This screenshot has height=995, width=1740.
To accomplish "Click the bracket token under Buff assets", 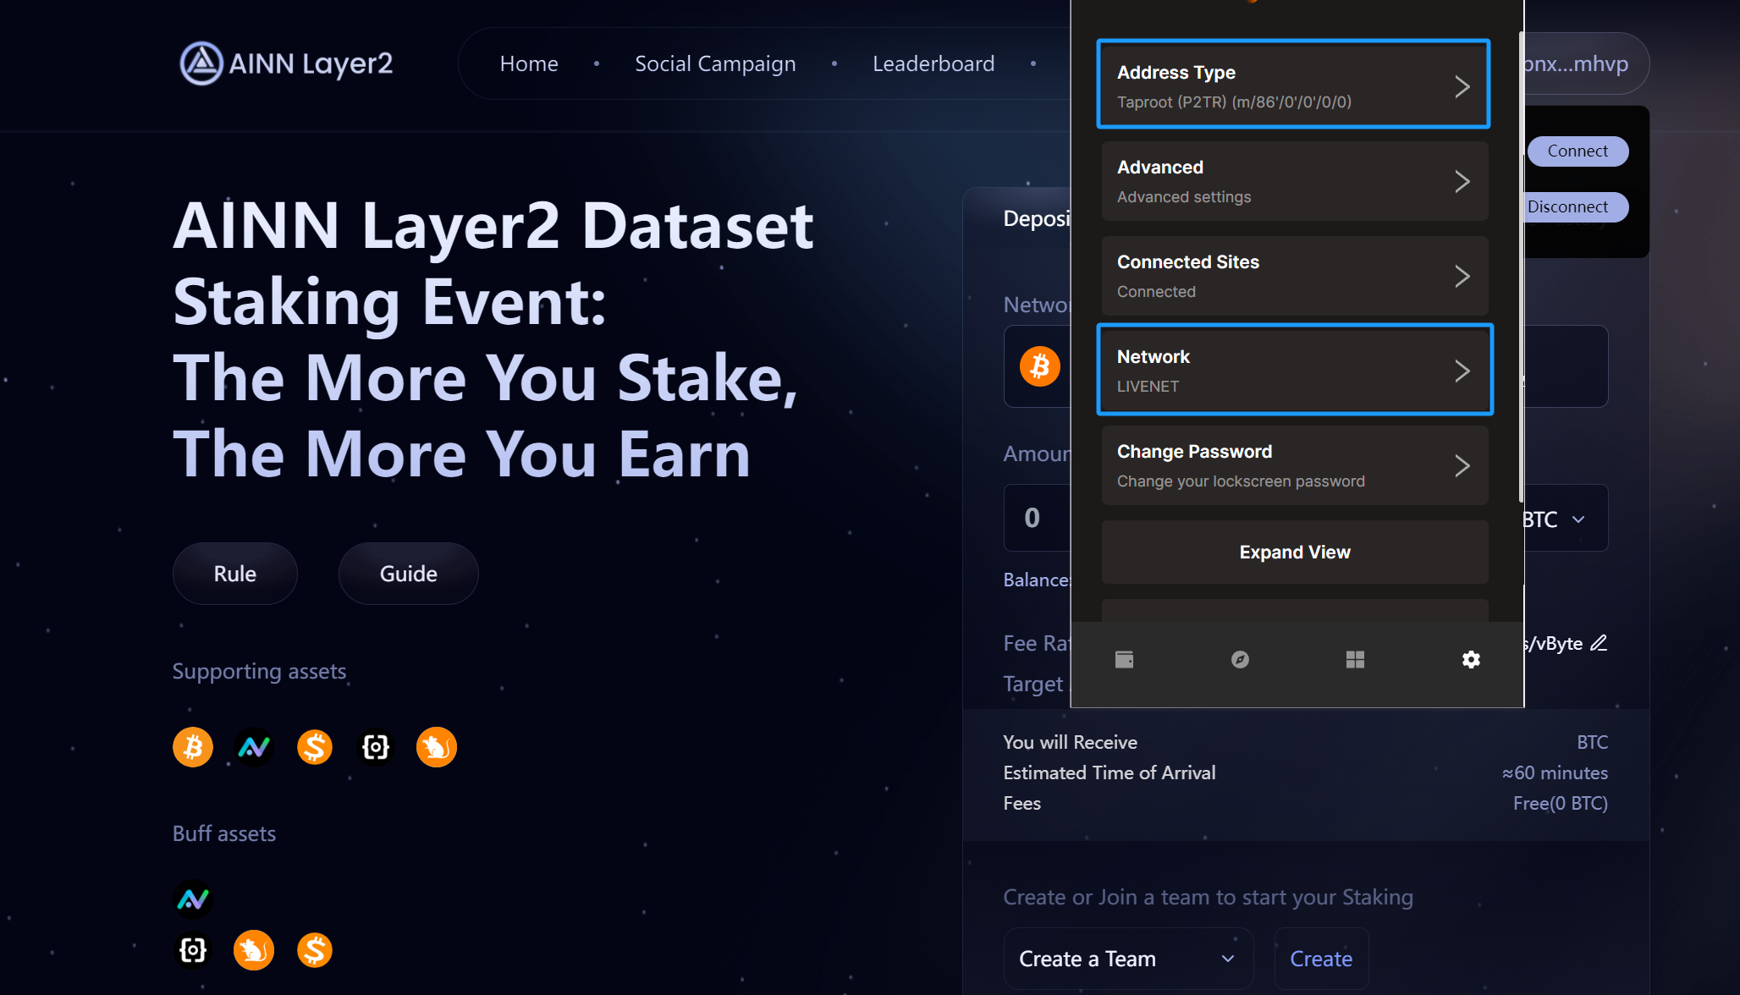I will (193, 950).
